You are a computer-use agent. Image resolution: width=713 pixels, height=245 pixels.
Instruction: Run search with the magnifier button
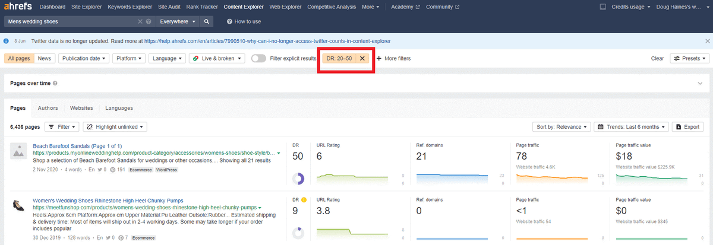[207, 21]
